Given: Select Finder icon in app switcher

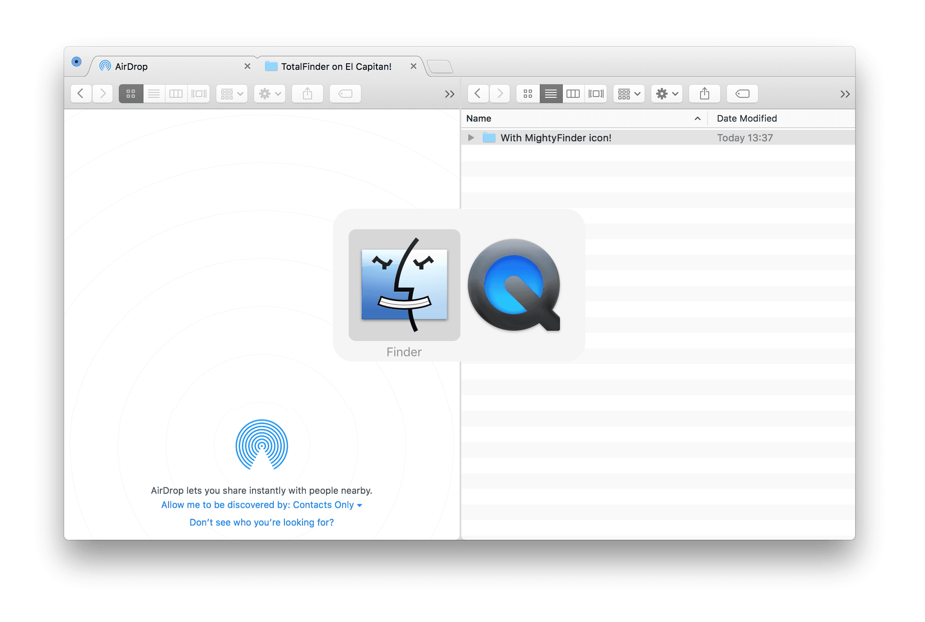Looking at the screenshot, I should pyautogui.click(x=405, y=285).
